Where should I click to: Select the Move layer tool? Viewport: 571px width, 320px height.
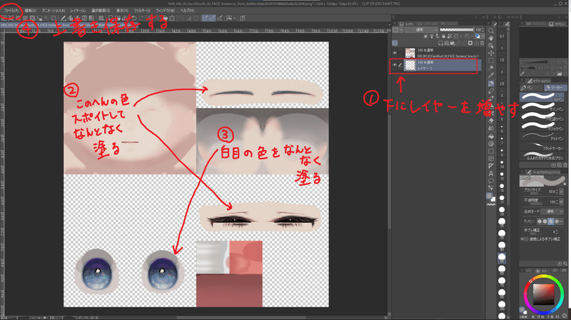491,53
